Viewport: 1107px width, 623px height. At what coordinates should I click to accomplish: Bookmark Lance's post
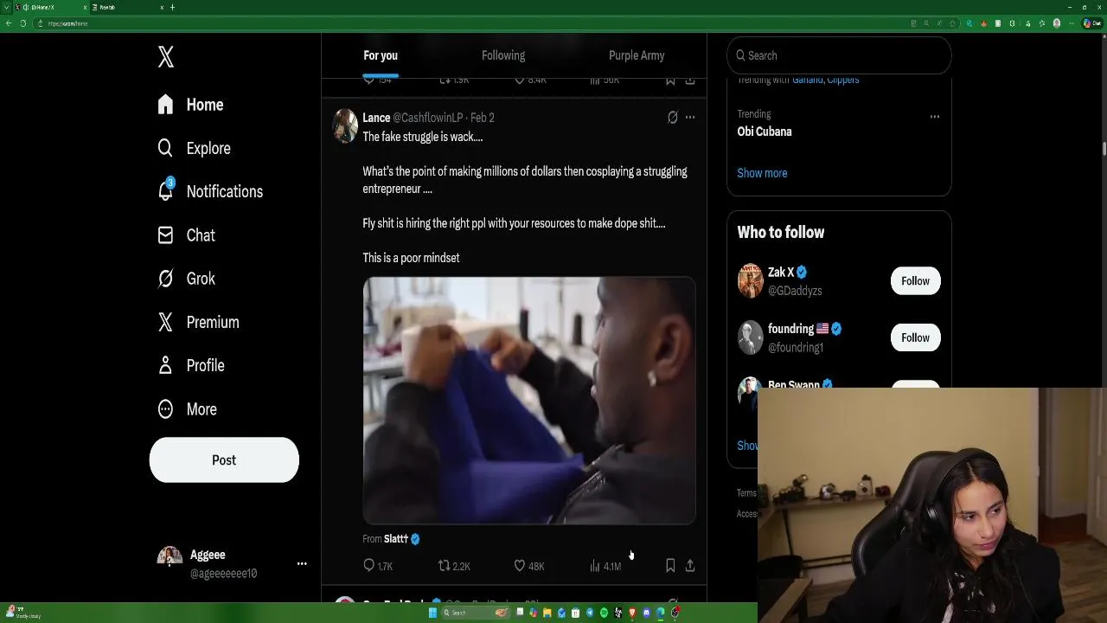tap(670, 565)
